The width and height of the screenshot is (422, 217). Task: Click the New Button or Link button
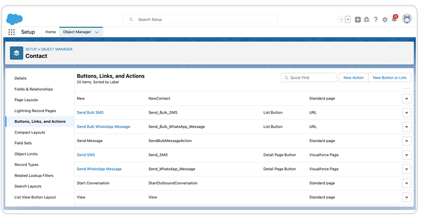390,78
